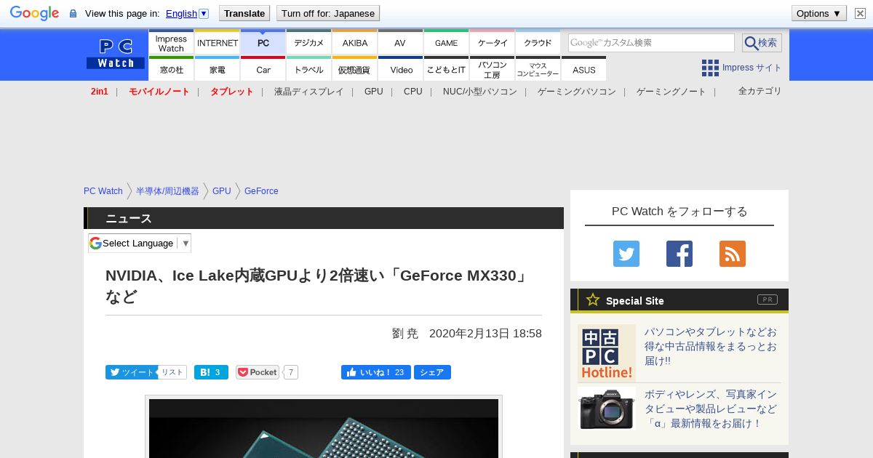
Task: Open the 仮想通貨 tab
Action: [x=355, y=69]
